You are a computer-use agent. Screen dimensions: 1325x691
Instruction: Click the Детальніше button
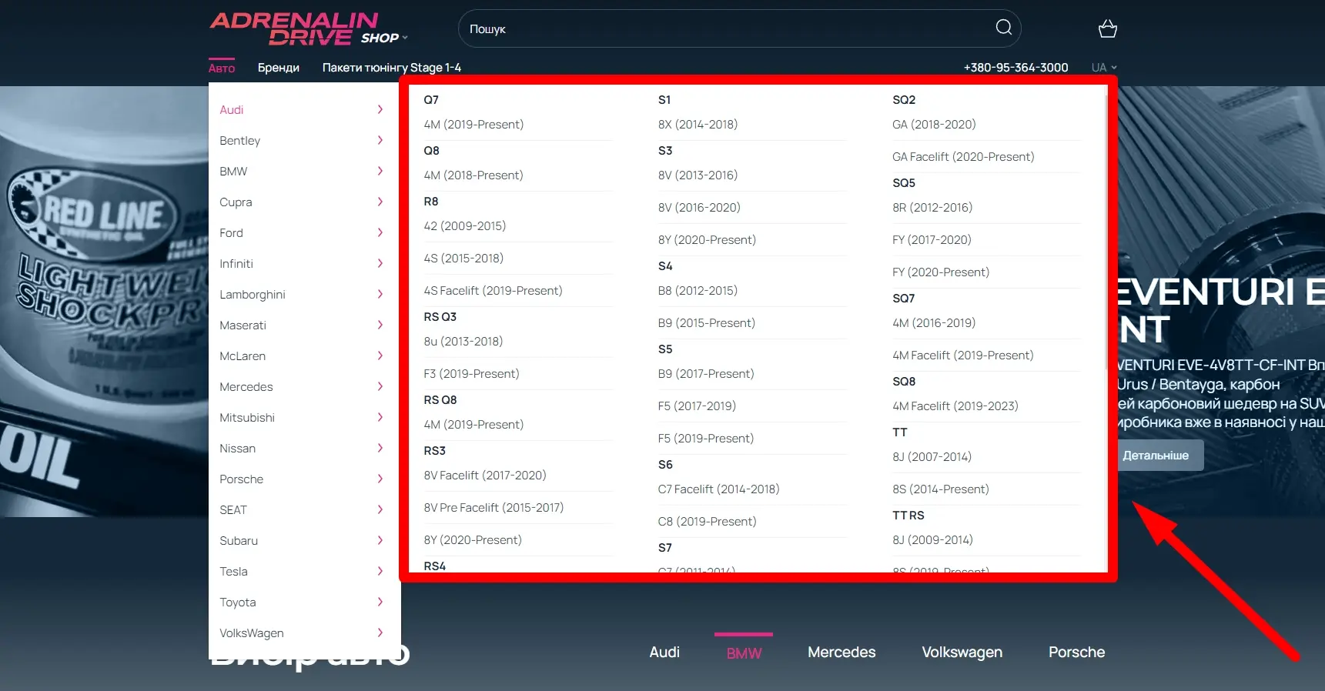[1156, 456]
